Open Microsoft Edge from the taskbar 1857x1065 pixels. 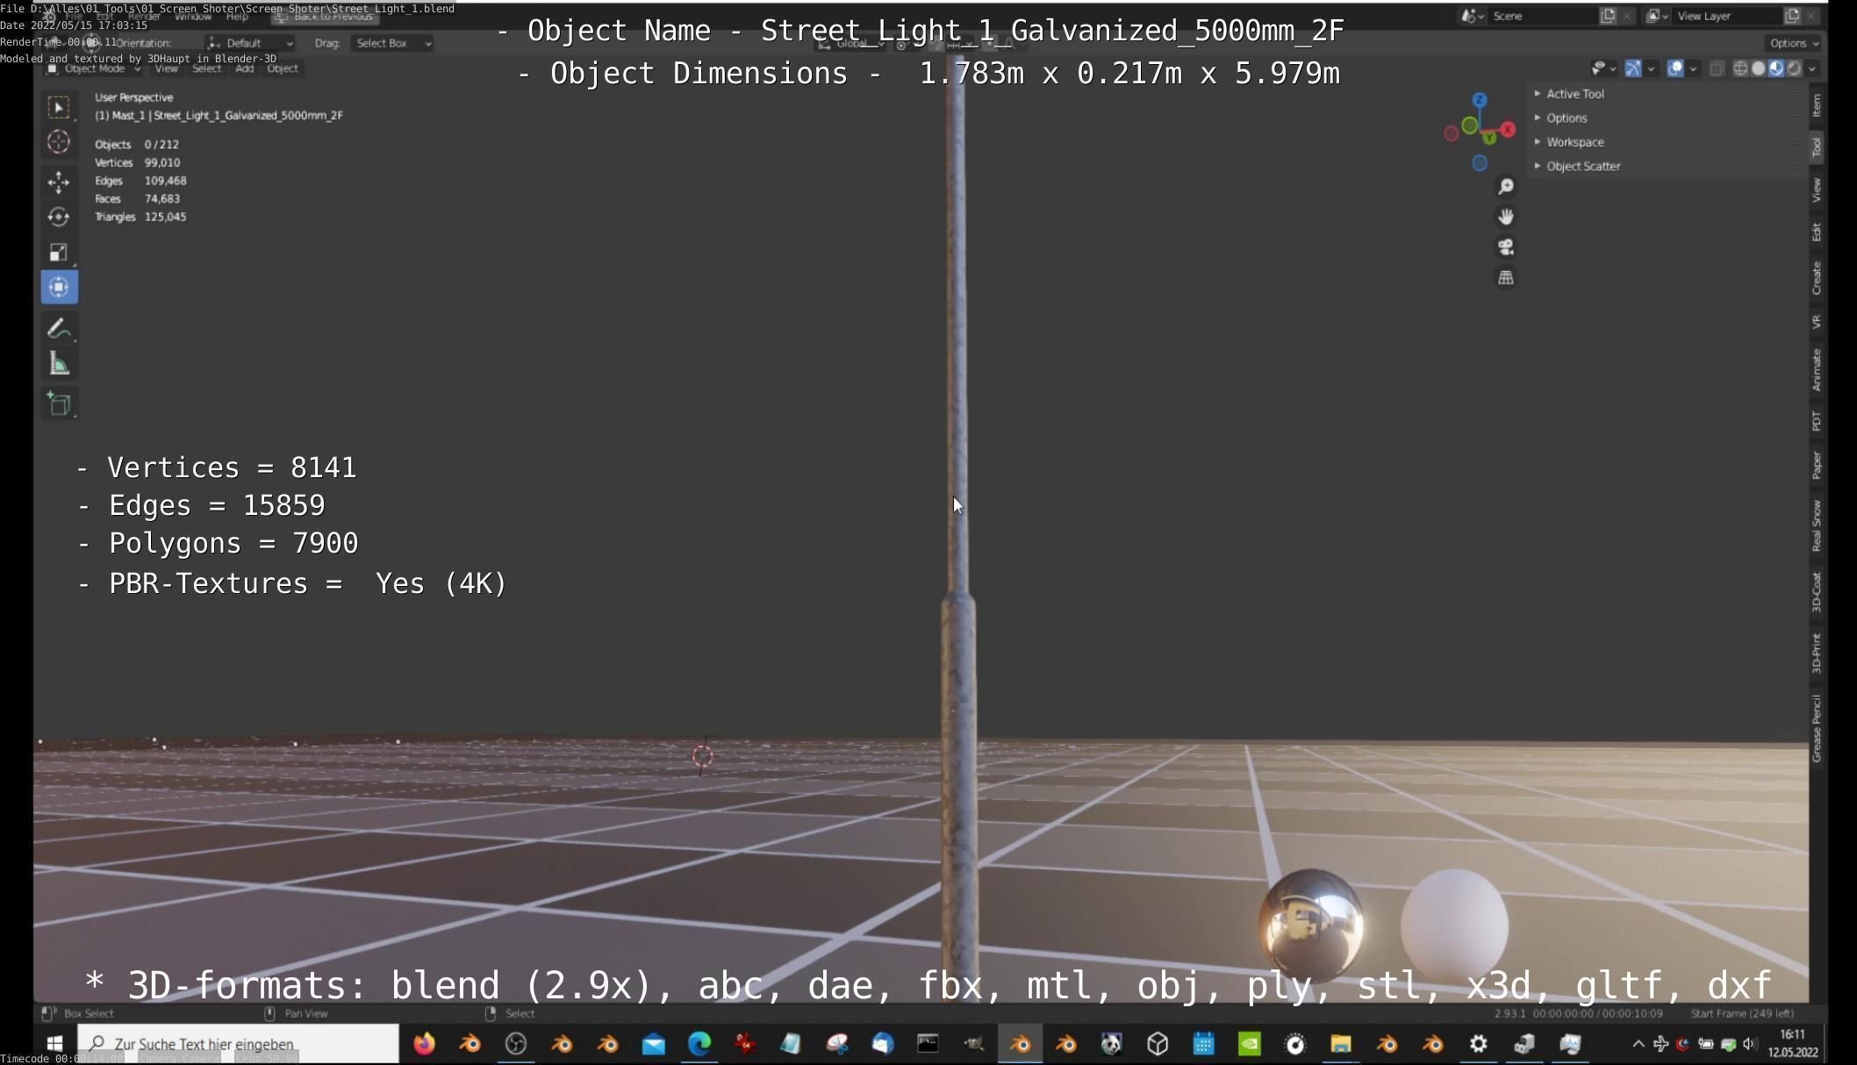pos(699,1043)
